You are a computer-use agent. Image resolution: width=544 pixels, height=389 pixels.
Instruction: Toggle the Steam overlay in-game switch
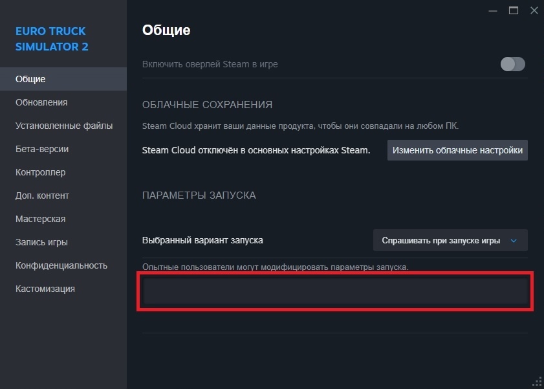pos(512,64)
